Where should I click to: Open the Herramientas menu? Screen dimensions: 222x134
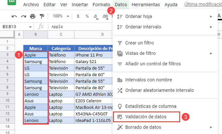pos(146,5)
